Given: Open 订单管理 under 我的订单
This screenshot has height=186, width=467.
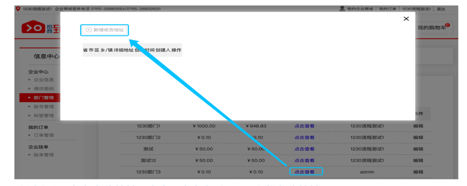Looking at the screenshot, I should [44, 135].
